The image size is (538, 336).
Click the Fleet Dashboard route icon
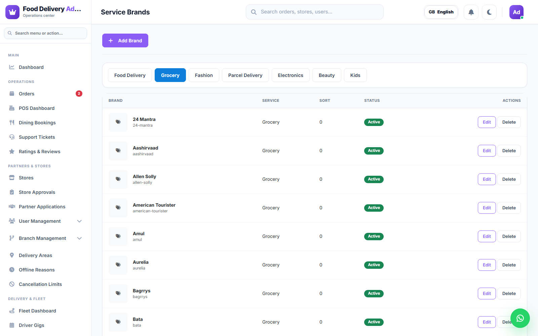click(12, 311)
